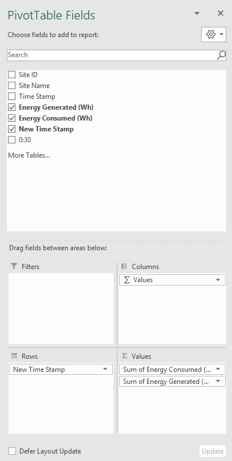This screenshot has width=232, height=461.
Task: Open the More Tables link
Action: point(29,155)
